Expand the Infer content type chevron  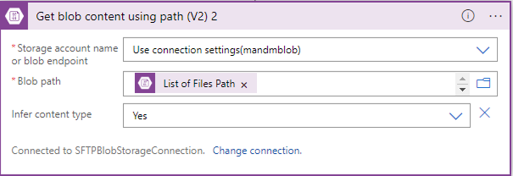[x=455, y=116]
